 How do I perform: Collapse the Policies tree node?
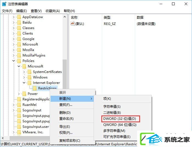click(x=13, y=61)
